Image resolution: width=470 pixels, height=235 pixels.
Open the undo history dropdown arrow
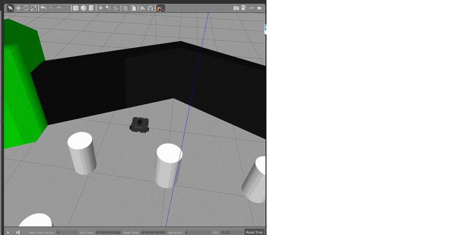51,8
